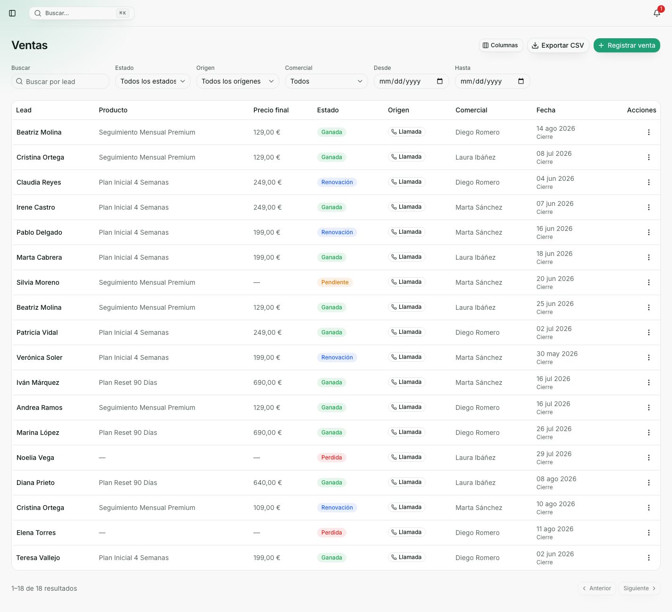Click the Origen column header
Image resolution: width=672 pixels, height=612 pixels.
[x=398, y=110]
